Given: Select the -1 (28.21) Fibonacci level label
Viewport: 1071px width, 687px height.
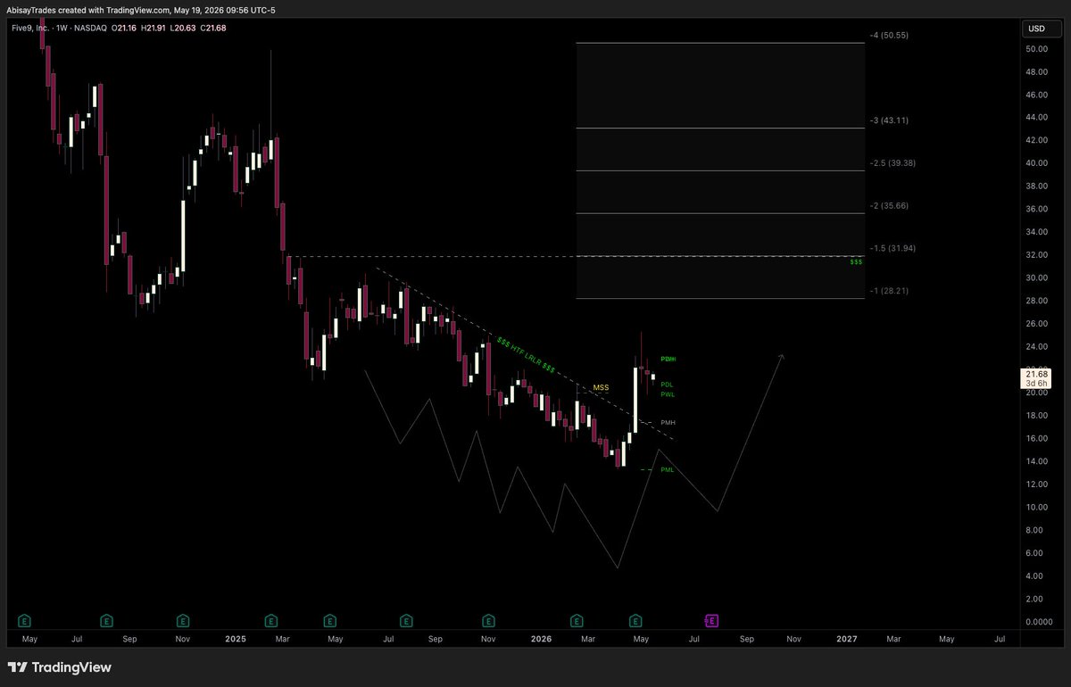Looking at the screenshot, I should click(889, 291).
